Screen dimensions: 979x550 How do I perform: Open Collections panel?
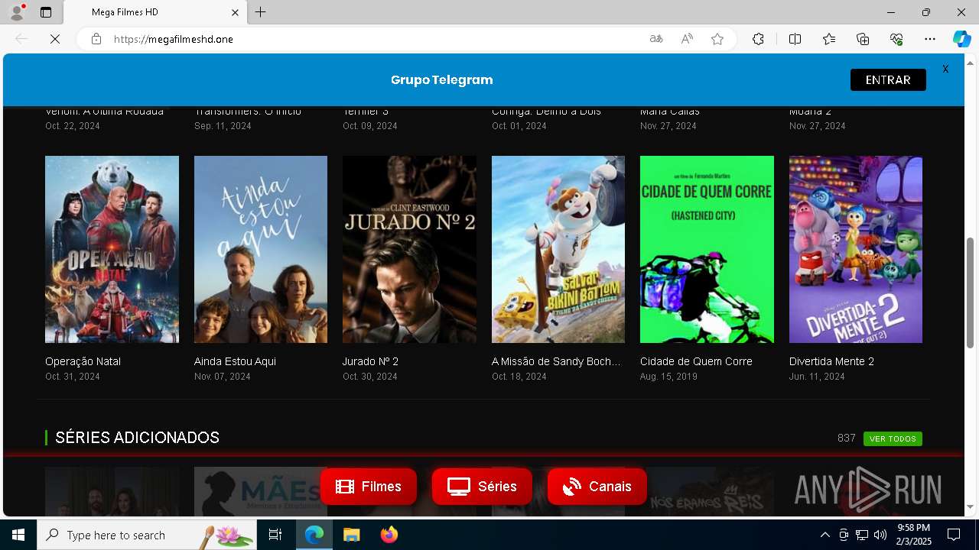(863, 39)
